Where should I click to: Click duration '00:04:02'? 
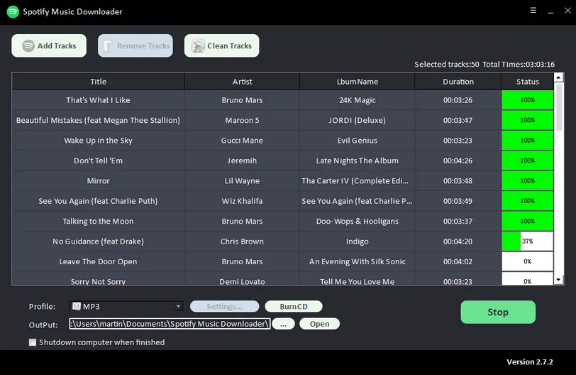[x=458, y=261]
